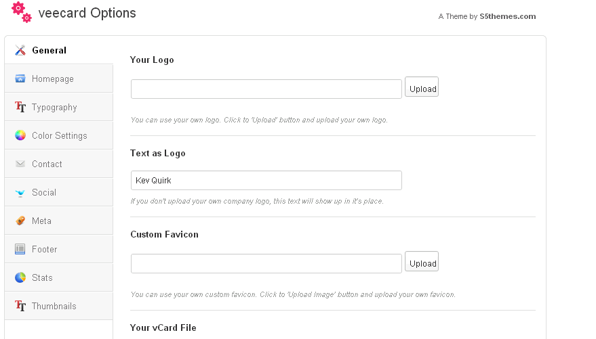The image size is (596, 339).
Task: Open the Contact options tab
Action: point(47,164)
